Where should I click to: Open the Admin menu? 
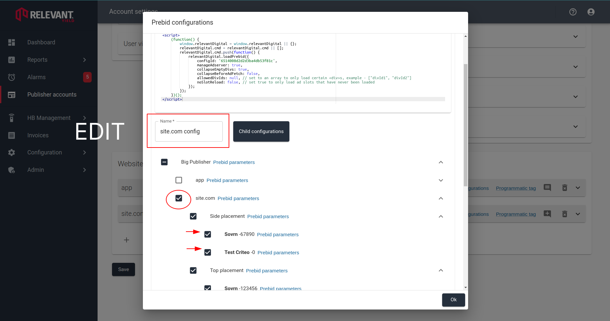tap(36, 170)
